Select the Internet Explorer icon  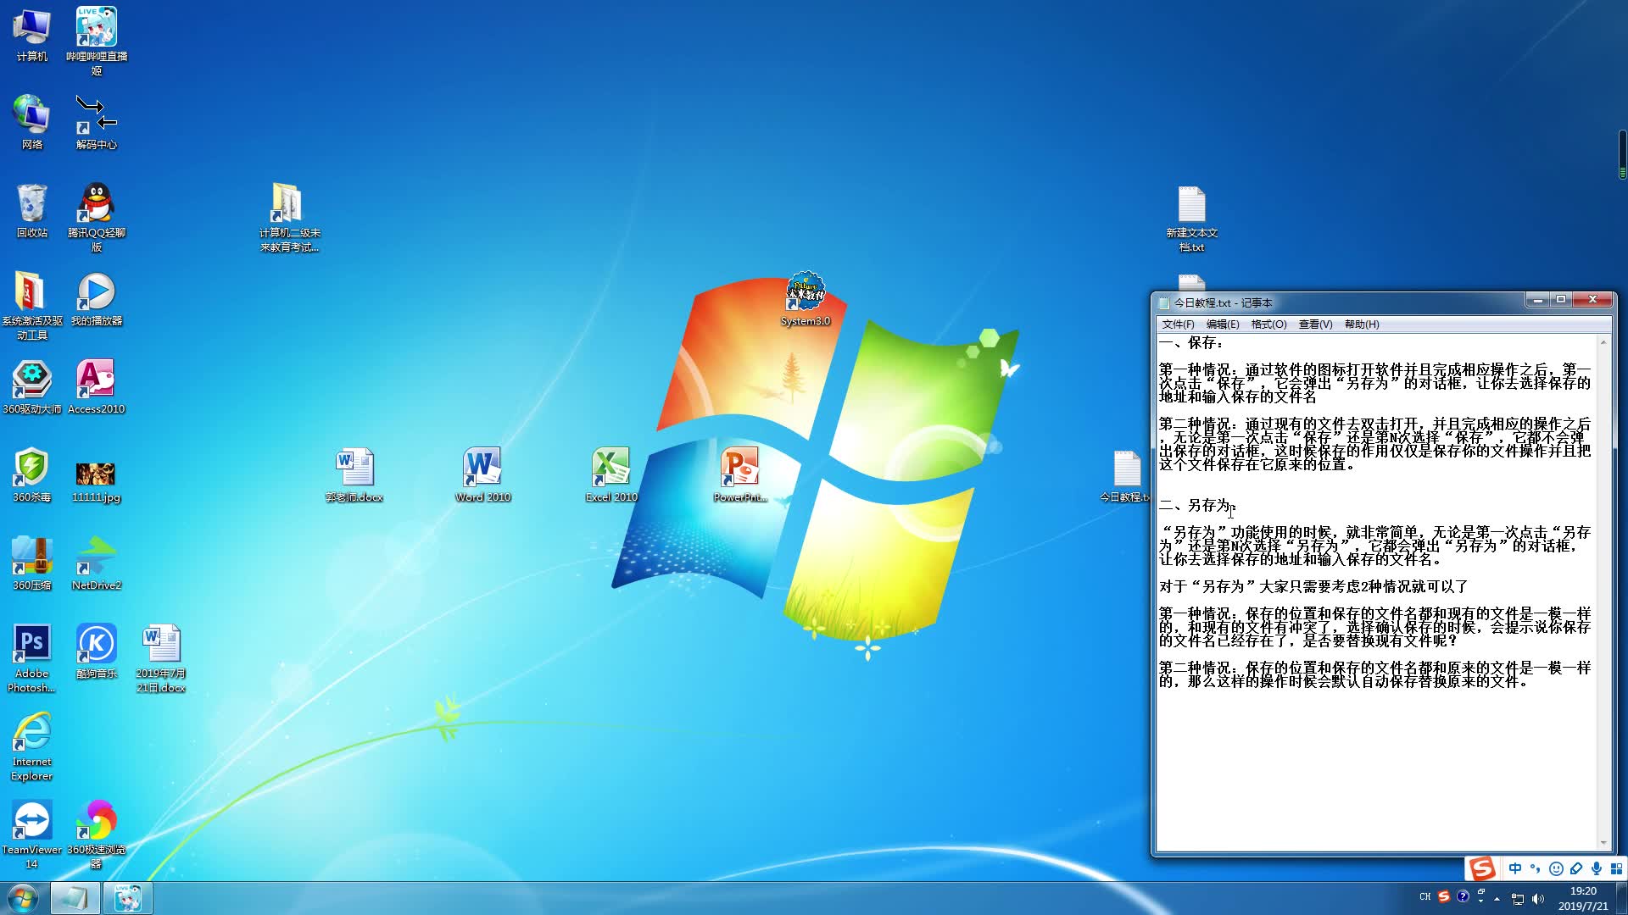click(x=32, y=746)
